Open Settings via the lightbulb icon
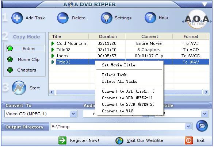 click(107, 18)
